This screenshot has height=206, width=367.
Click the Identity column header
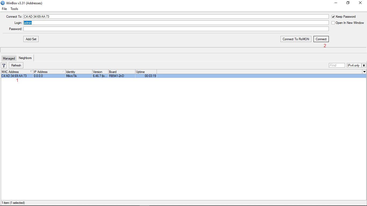[x=79, y=72]
